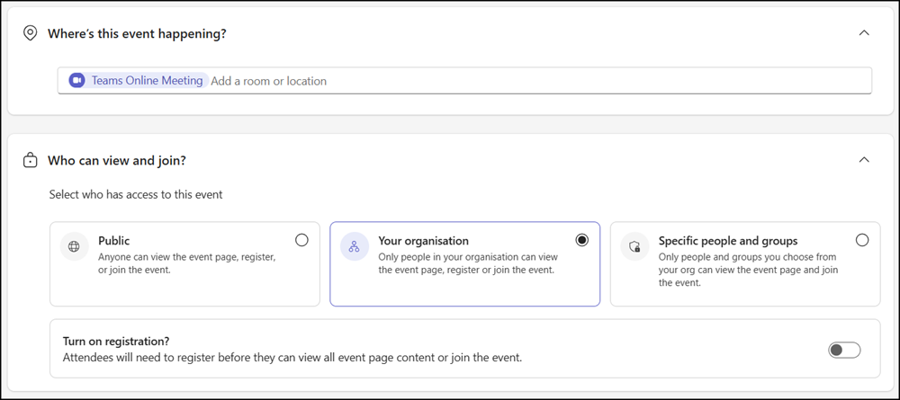Click the location pin icon
The width and height of the screenshot is (900, 400).
(30, 33)
